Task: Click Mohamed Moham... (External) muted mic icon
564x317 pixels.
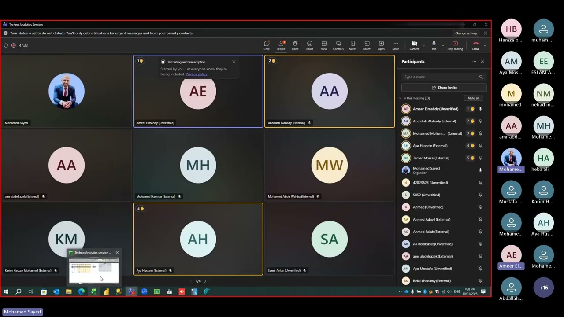Action: 480,133
